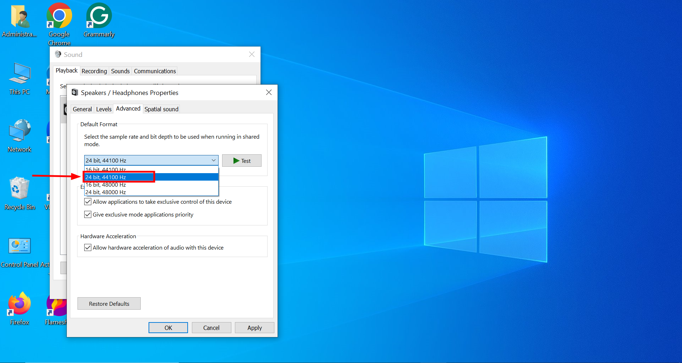Uncheck allow applications exclusive control checkbox
Image resolution: width=682 pixels, height=363 pixels.
click(88, 202)
